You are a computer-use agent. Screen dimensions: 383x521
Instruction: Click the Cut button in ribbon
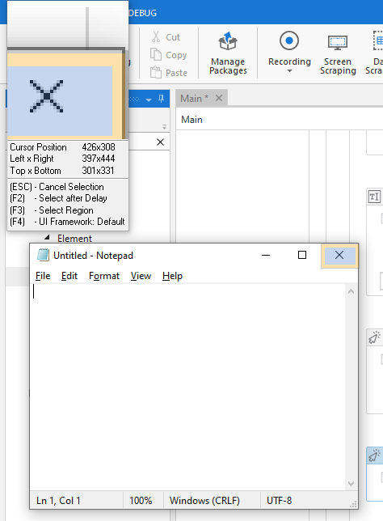coord(166,37)
